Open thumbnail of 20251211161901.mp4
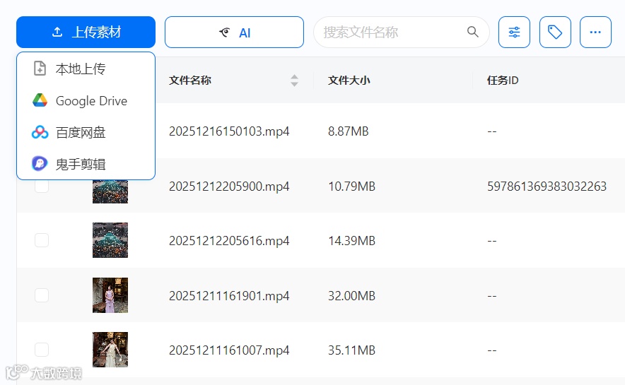 (x=110, y=295)
